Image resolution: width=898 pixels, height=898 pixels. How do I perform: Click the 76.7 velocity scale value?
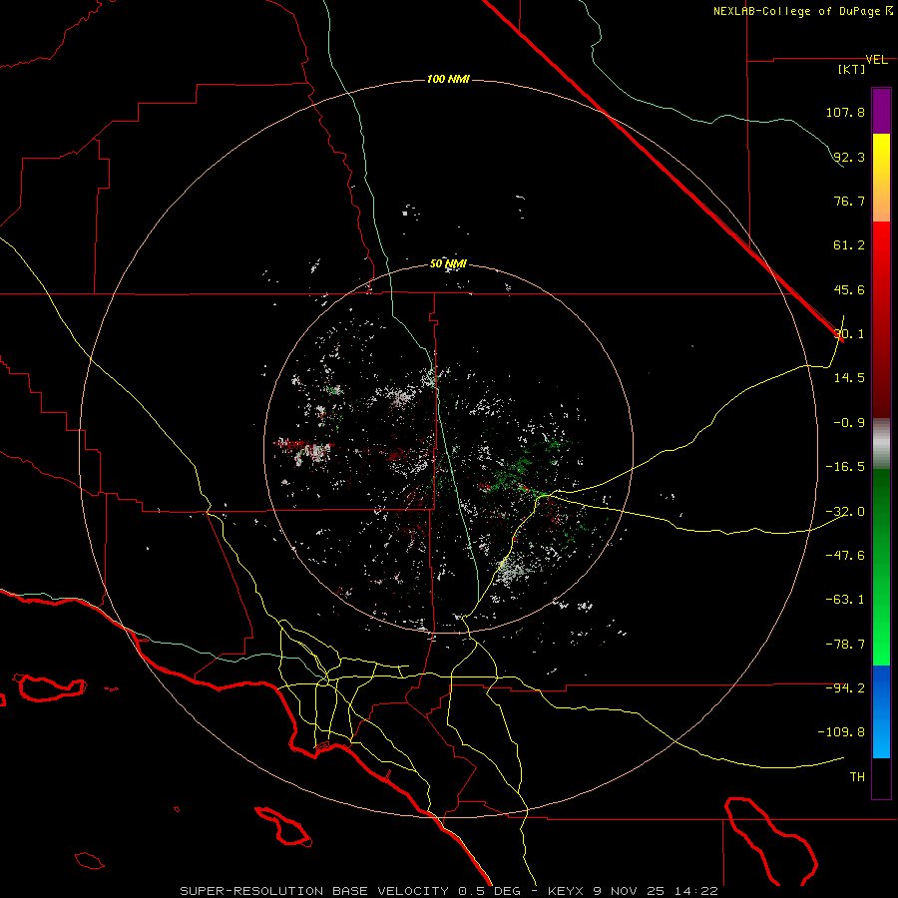coord(849,201)
